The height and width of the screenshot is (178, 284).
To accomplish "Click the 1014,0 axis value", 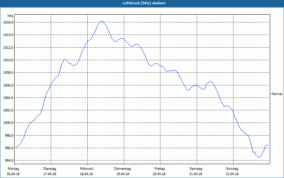I will pos(8,35).
